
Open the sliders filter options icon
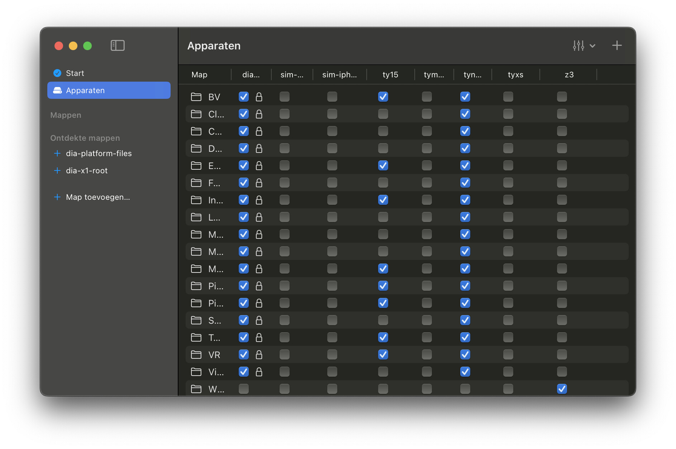tap(578, 45)
